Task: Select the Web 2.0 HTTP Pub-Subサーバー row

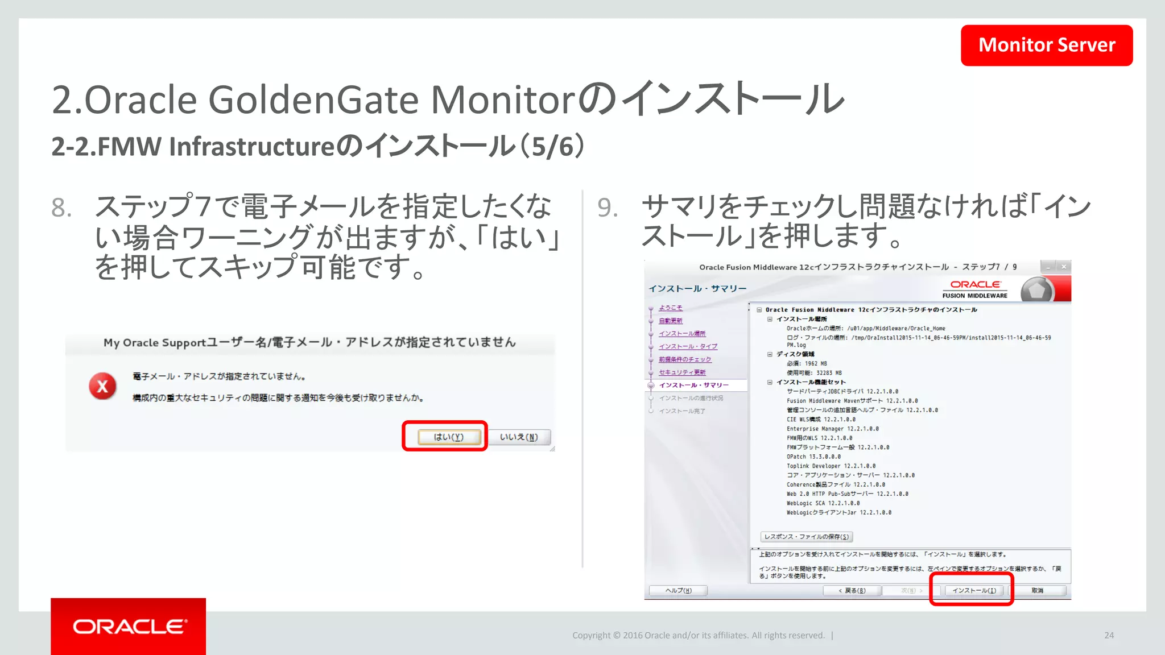Action: [848, 494]
